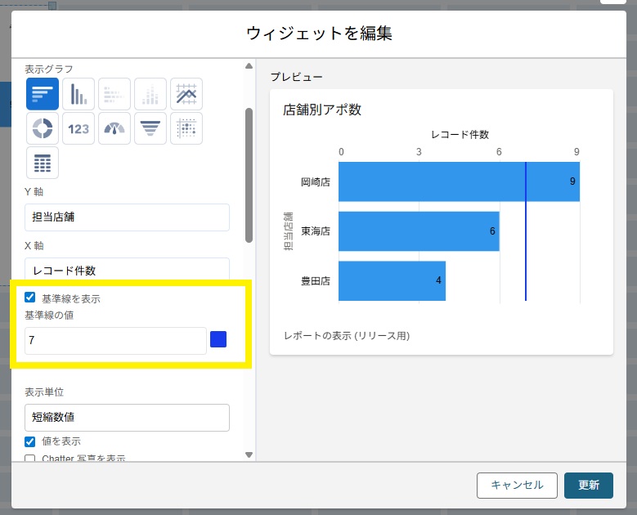Open the Y 軸 担当店舗 dropdown
This screenshot has width=637, height=515.
point(127,217)
